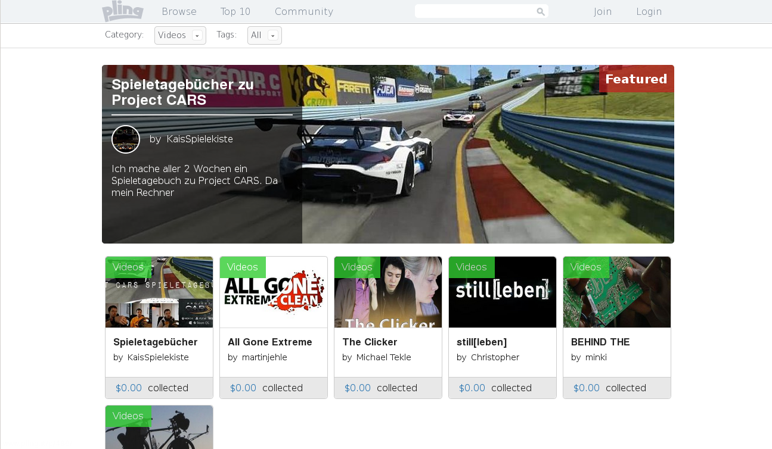The image size is (772, 449).
Task: Click the featured description text about Project CARS
Action: [195, 181]
